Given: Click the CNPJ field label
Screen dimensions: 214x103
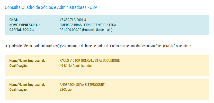Looking at the screenshot, I should 14,20.
